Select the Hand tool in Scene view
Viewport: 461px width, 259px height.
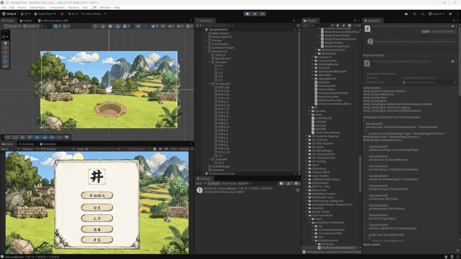pyautogui.click(x=5, y=43)
